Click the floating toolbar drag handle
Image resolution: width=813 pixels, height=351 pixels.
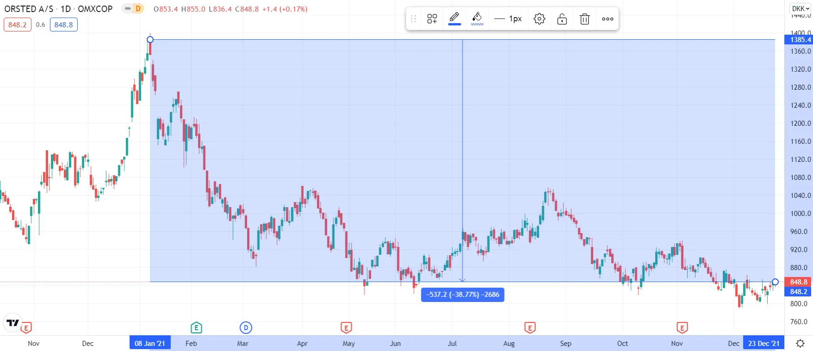tap(413, 19)
